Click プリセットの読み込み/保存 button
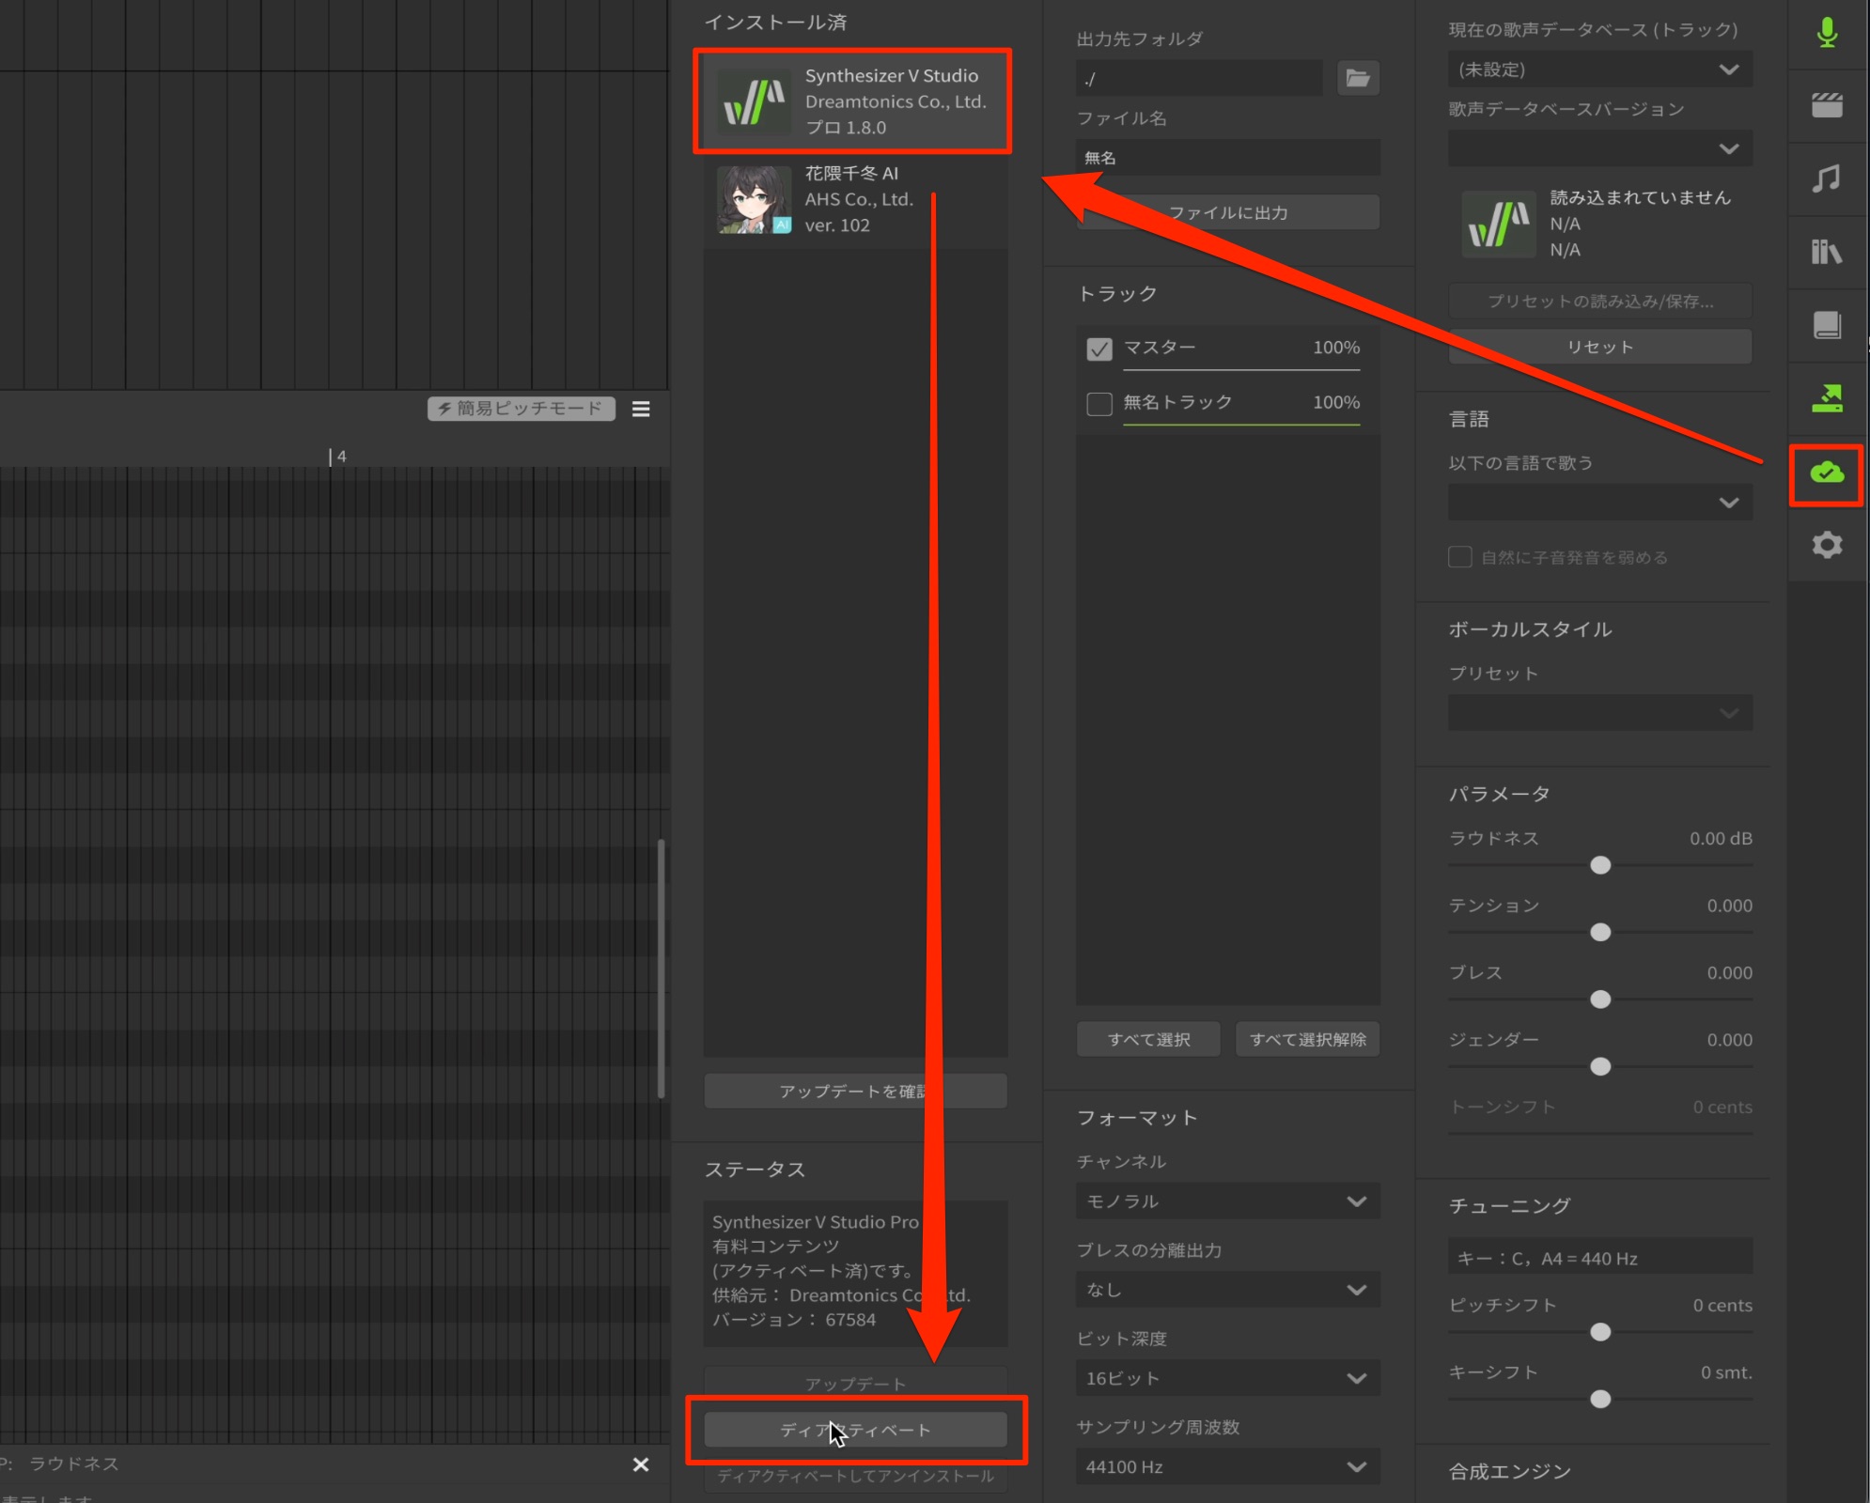The image size is (1870, 1503). pyautogui.click(x=1599, y=301)
